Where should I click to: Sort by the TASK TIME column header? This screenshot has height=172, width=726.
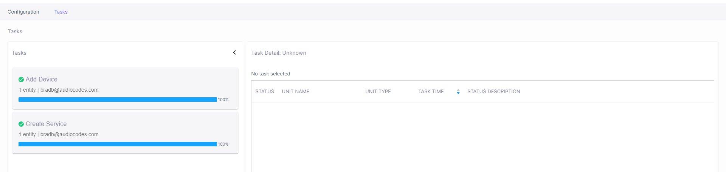(x=431, y=92)
